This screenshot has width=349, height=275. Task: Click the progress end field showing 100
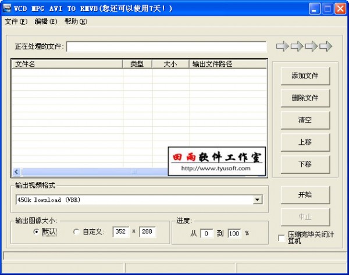tap(234, 234)
